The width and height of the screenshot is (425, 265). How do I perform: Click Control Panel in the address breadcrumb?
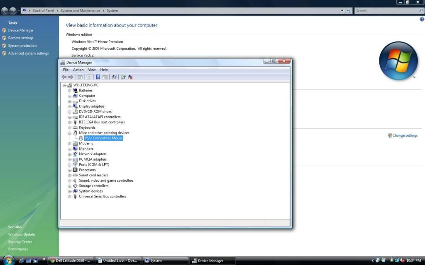point(43,10)
